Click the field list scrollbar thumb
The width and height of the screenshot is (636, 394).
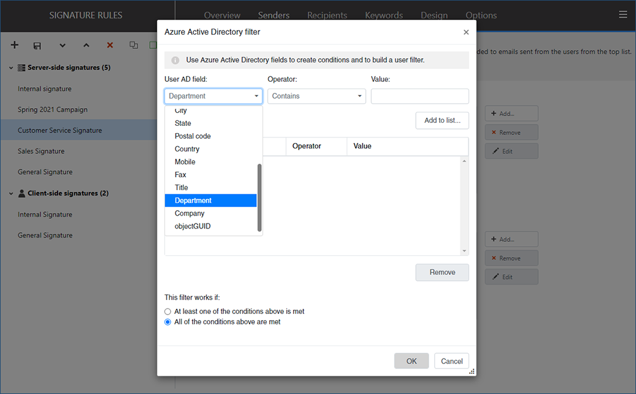coord(259,197)
